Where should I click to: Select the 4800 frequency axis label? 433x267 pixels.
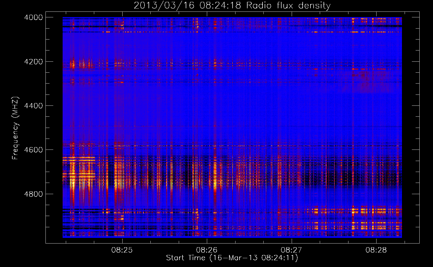point(33,194)
